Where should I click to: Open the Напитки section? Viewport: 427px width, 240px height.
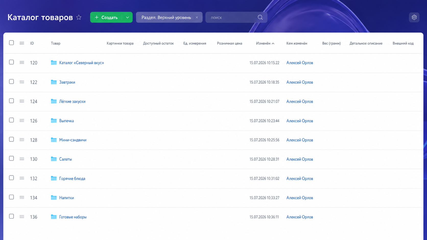66,198
